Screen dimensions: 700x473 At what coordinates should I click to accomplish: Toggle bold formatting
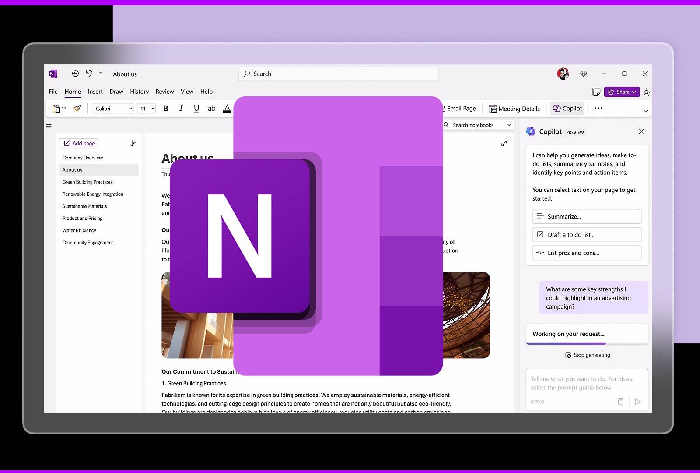click(x=166, y=109)
